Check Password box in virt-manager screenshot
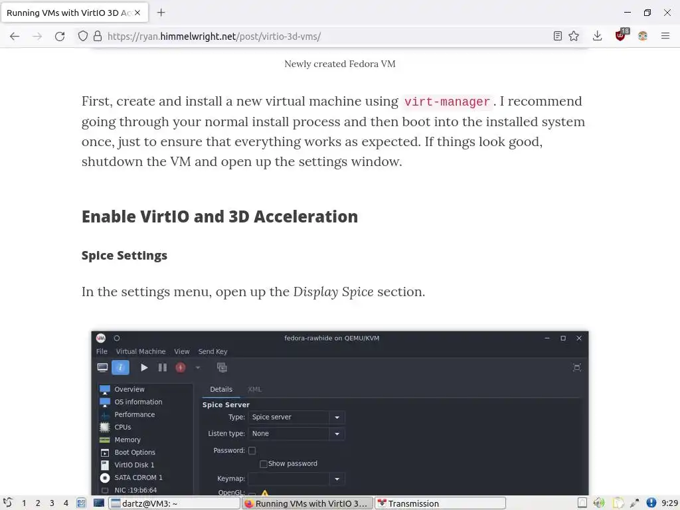The image size is (680, 510). (252, 451)
